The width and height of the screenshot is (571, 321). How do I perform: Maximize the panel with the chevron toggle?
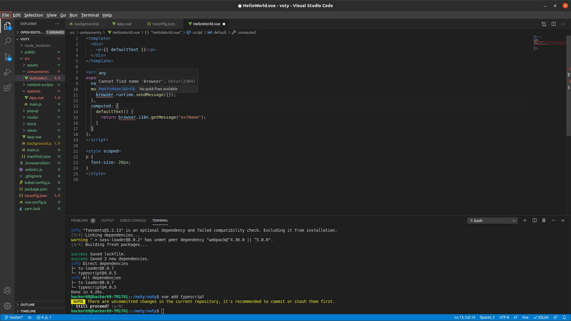pos(553,220)
